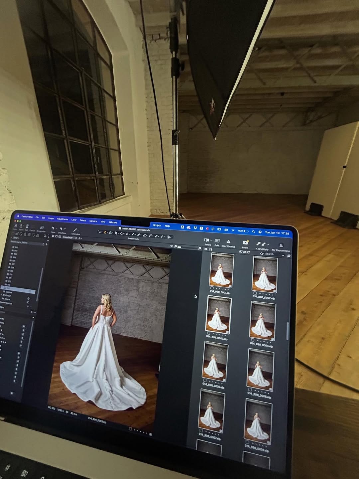
Task: Tick the checkbox under 014_898_0005.eip
Action: click(205, 380)
